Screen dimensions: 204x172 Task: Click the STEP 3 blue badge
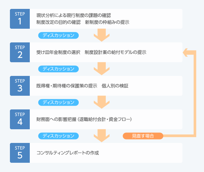point(20,86)
